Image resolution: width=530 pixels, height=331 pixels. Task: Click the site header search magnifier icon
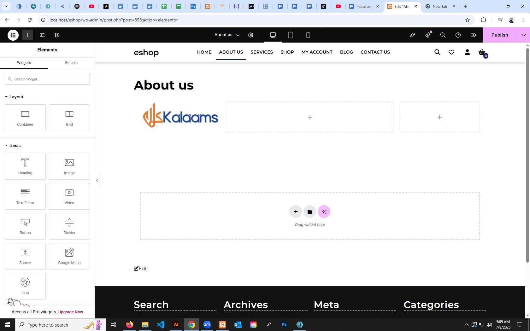[437, 52]
